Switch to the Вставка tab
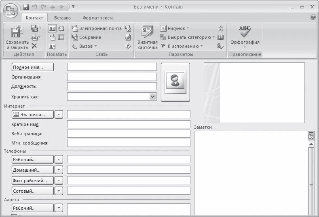This screenshot has width=319, height=217. click(62, 18)
